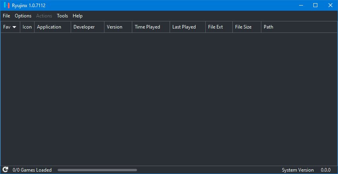Sort by Last Played column header
Image resolution: width=338 pixels, height=174 pixels.
187,27
